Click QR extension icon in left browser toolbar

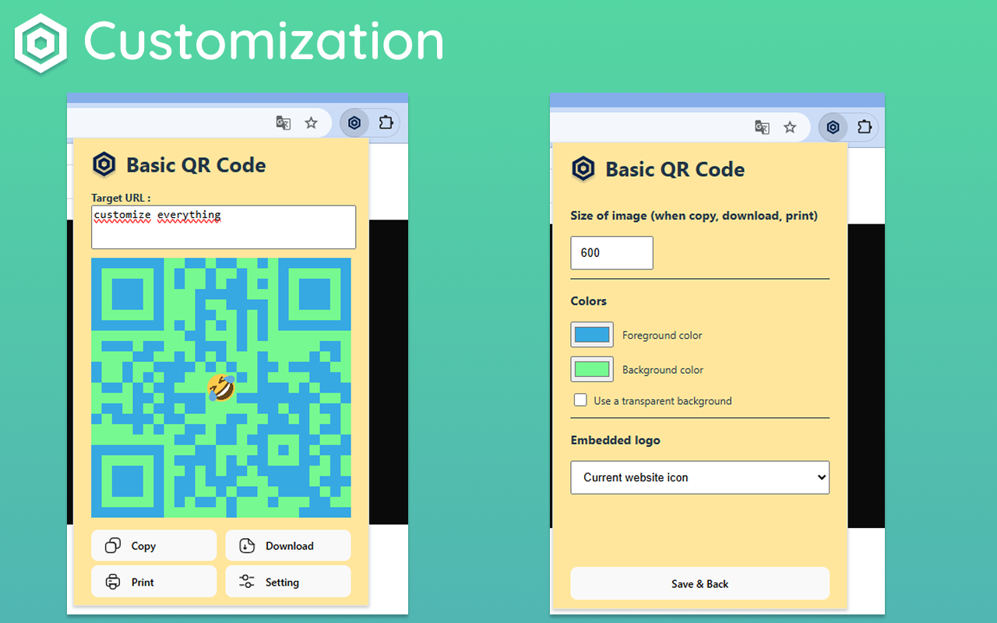tap(354, 123)
